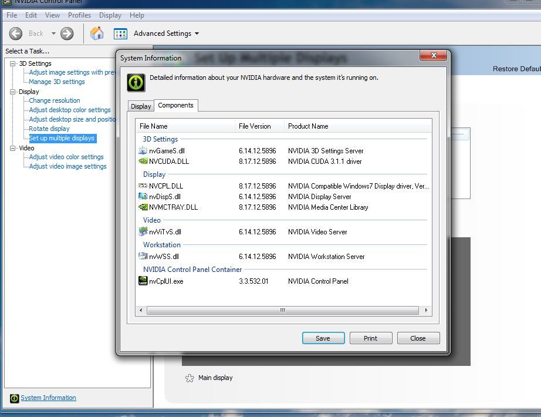Open the Advanced Settings dropdown
This screenshot has height=417, width=541.
166,33
